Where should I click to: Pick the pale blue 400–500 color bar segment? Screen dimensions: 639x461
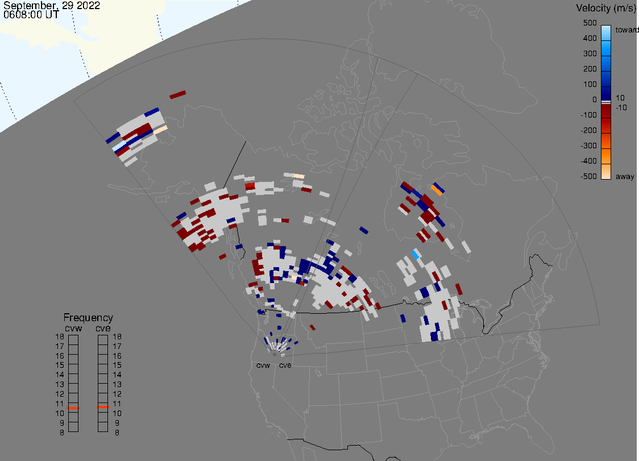click(x=606, y=33)
